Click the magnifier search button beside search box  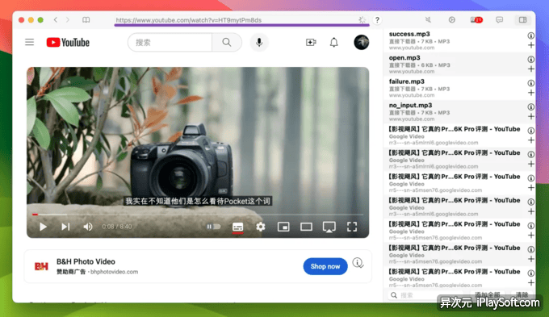(x=227, y=42)
